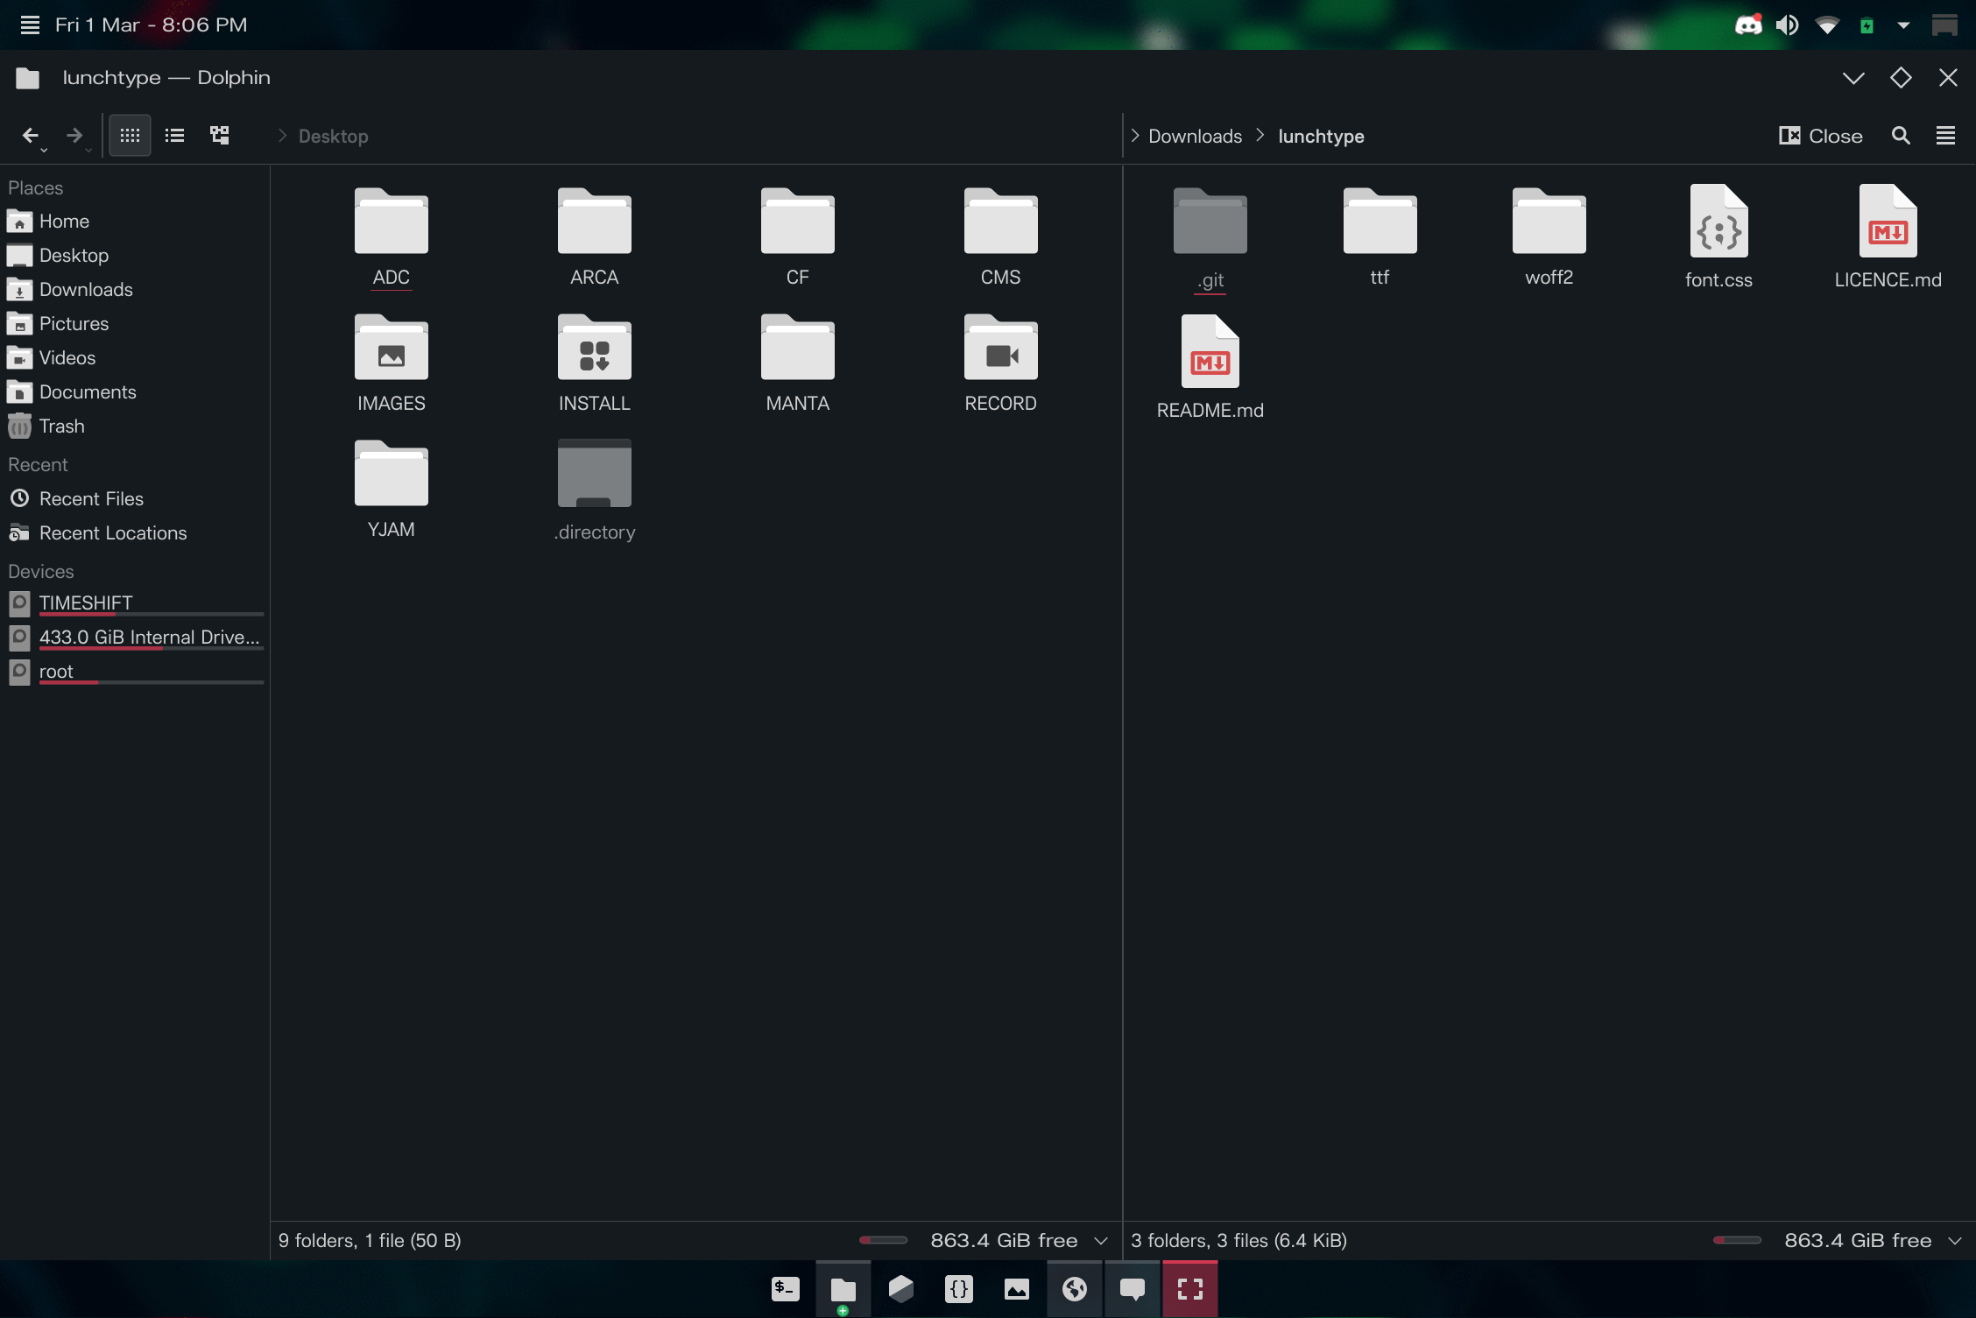Screen dimensions: 1976x1318
Task: Go to Downloads in Places sidebar
Action: 134,289
